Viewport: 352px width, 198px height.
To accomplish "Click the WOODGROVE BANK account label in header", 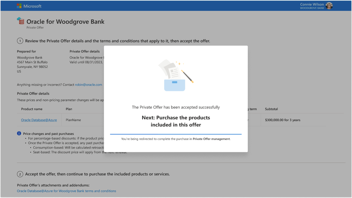I will click(312, 8).
